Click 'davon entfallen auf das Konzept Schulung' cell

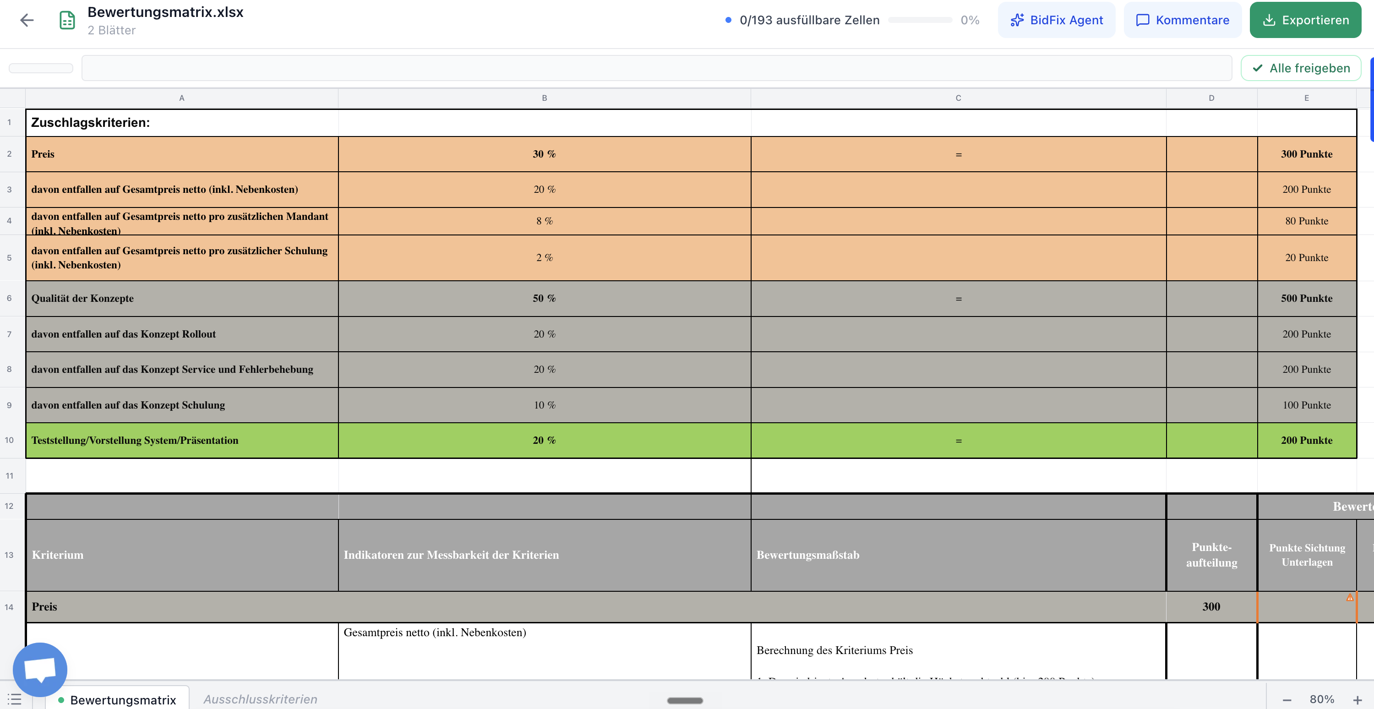[x=182, y=405]
